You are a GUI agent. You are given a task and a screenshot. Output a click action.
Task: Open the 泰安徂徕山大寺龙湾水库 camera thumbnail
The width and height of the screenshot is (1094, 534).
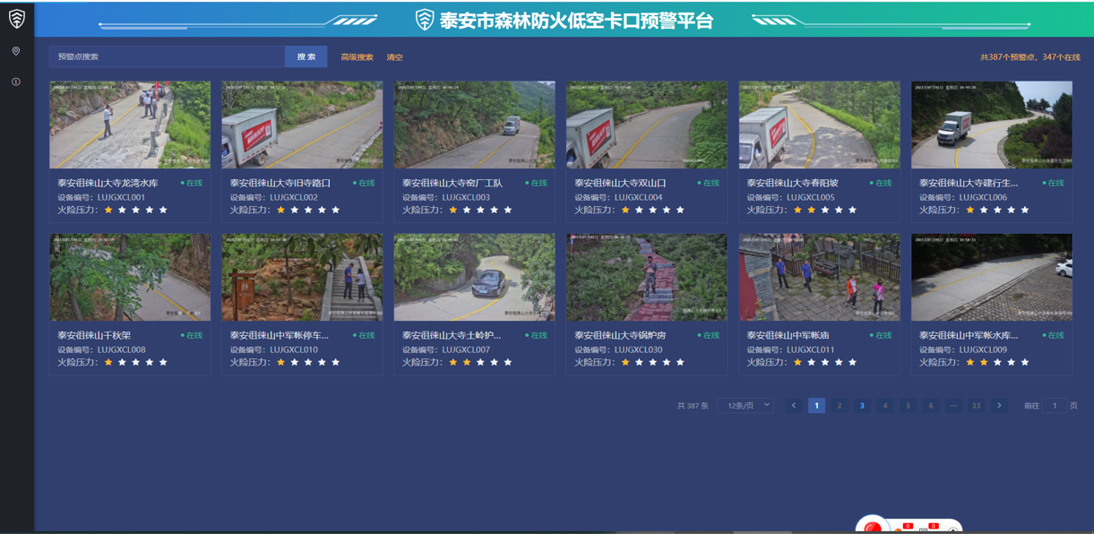coord(130,125)
